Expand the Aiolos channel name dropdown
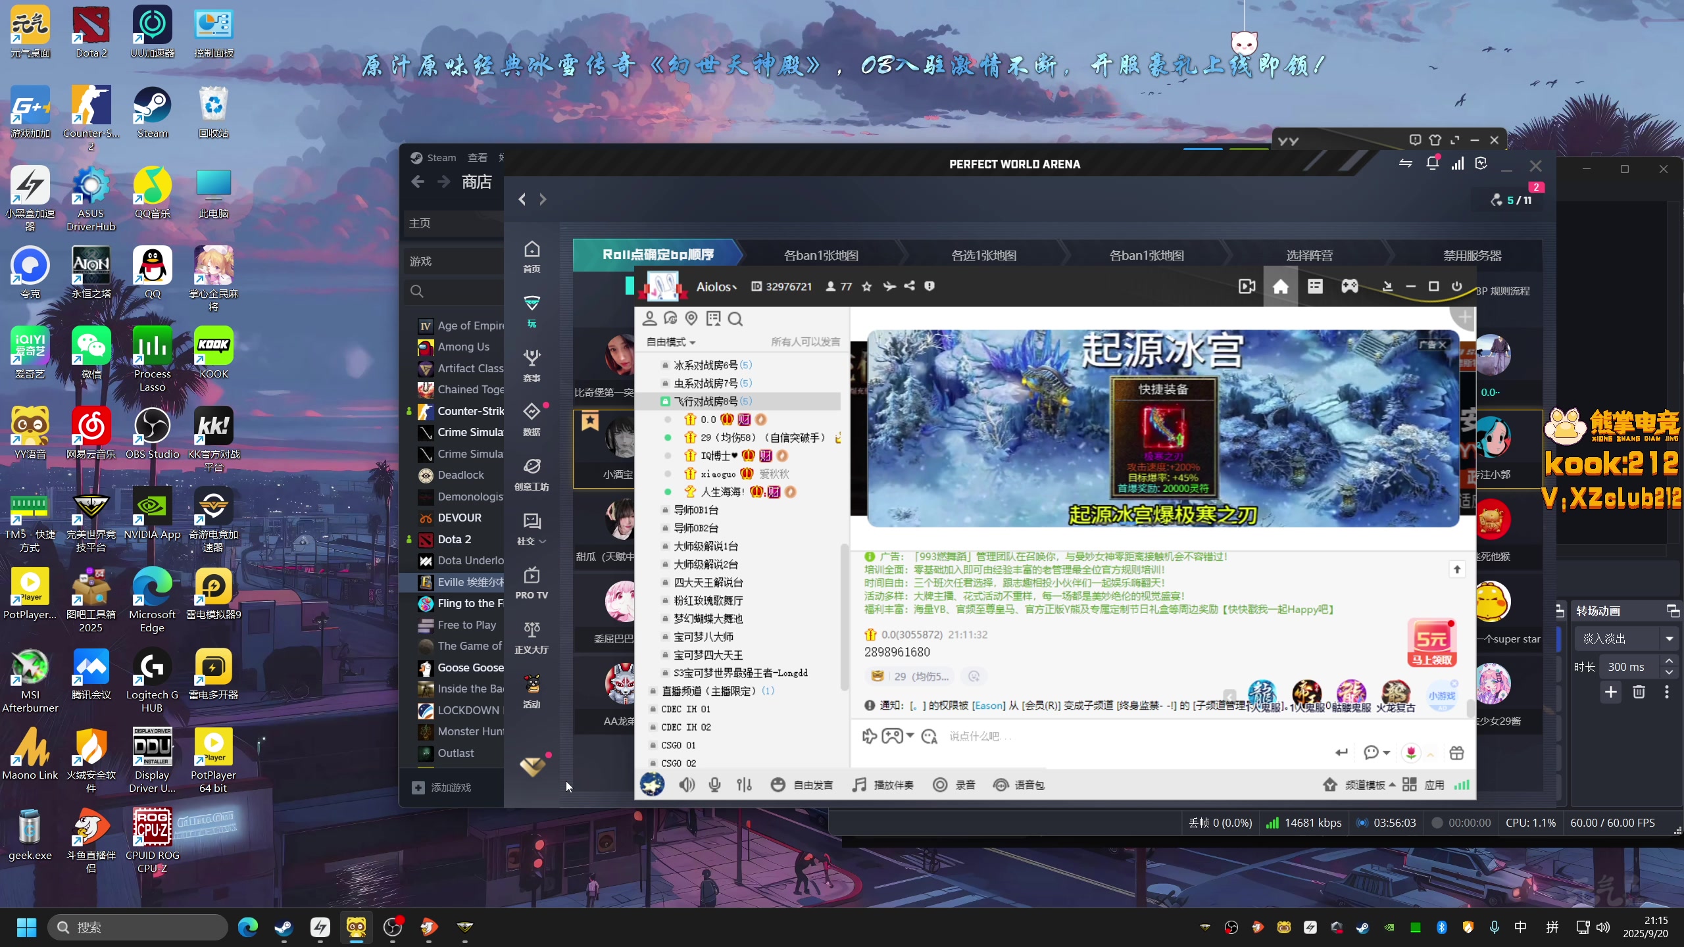The width and height of the screenshot is (1684, 947). pos(717,287)
